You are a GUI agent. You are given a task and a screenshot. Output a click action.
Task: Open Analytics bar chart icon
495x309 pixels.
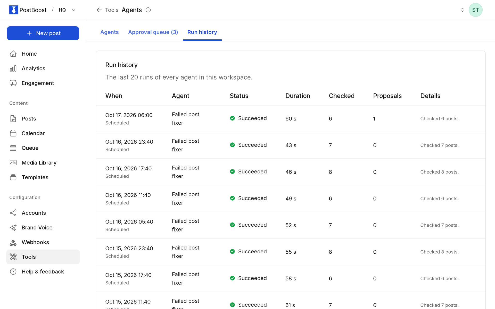click(x=13, y=68)
